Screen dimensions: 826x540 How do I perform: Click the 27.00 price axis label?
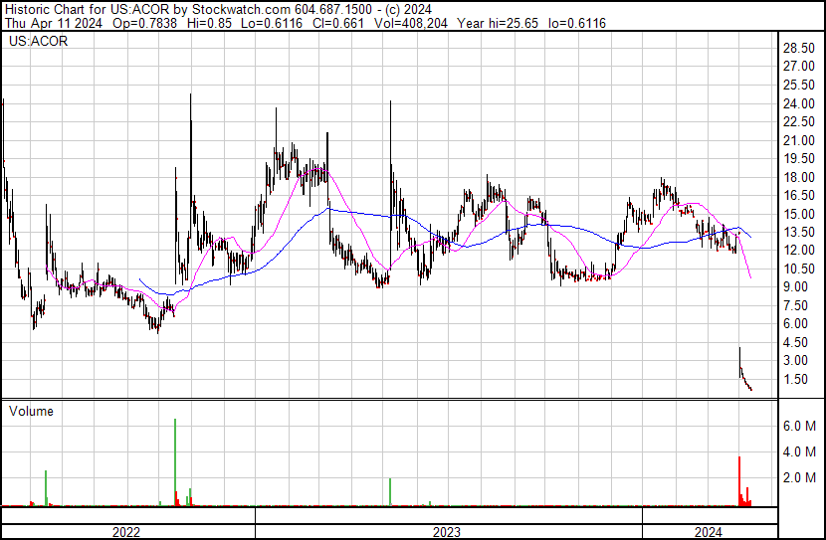pos(799,67)
